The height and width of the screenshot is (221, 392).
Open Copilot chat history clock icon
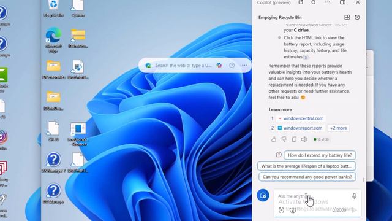tap(357, 17)
